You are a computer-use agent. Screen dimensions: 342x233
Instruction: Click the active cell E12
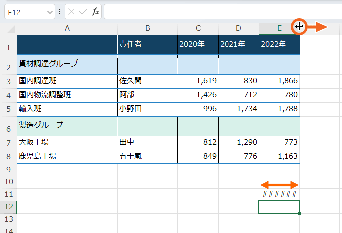tap(279, 207)
